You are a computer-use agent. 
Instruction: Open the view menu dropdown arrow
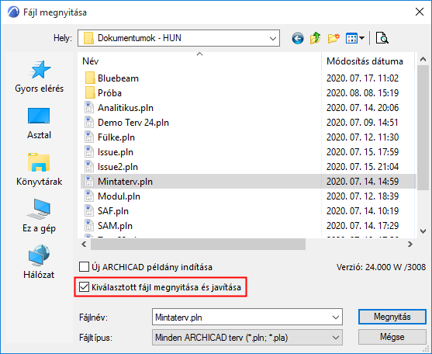click(x=361, y=38)
